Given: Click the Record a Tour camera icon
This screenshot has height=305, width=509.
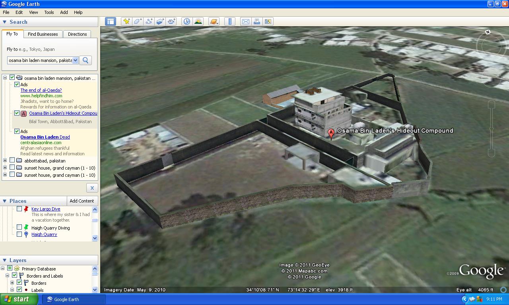Looking at the screenshot, I should [x=171, y=21].
